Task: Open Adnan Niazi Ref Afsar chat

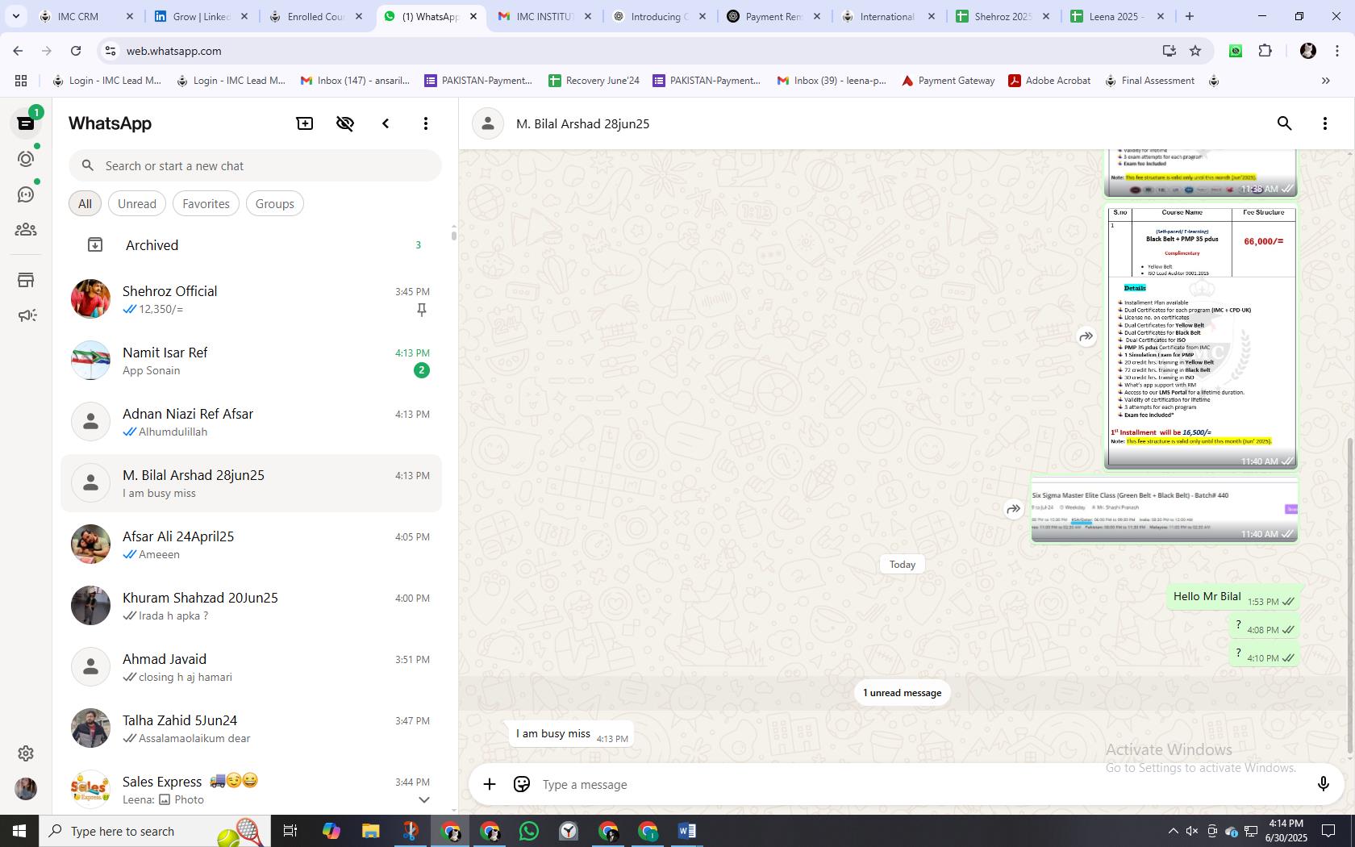Action: click(252, 422)
